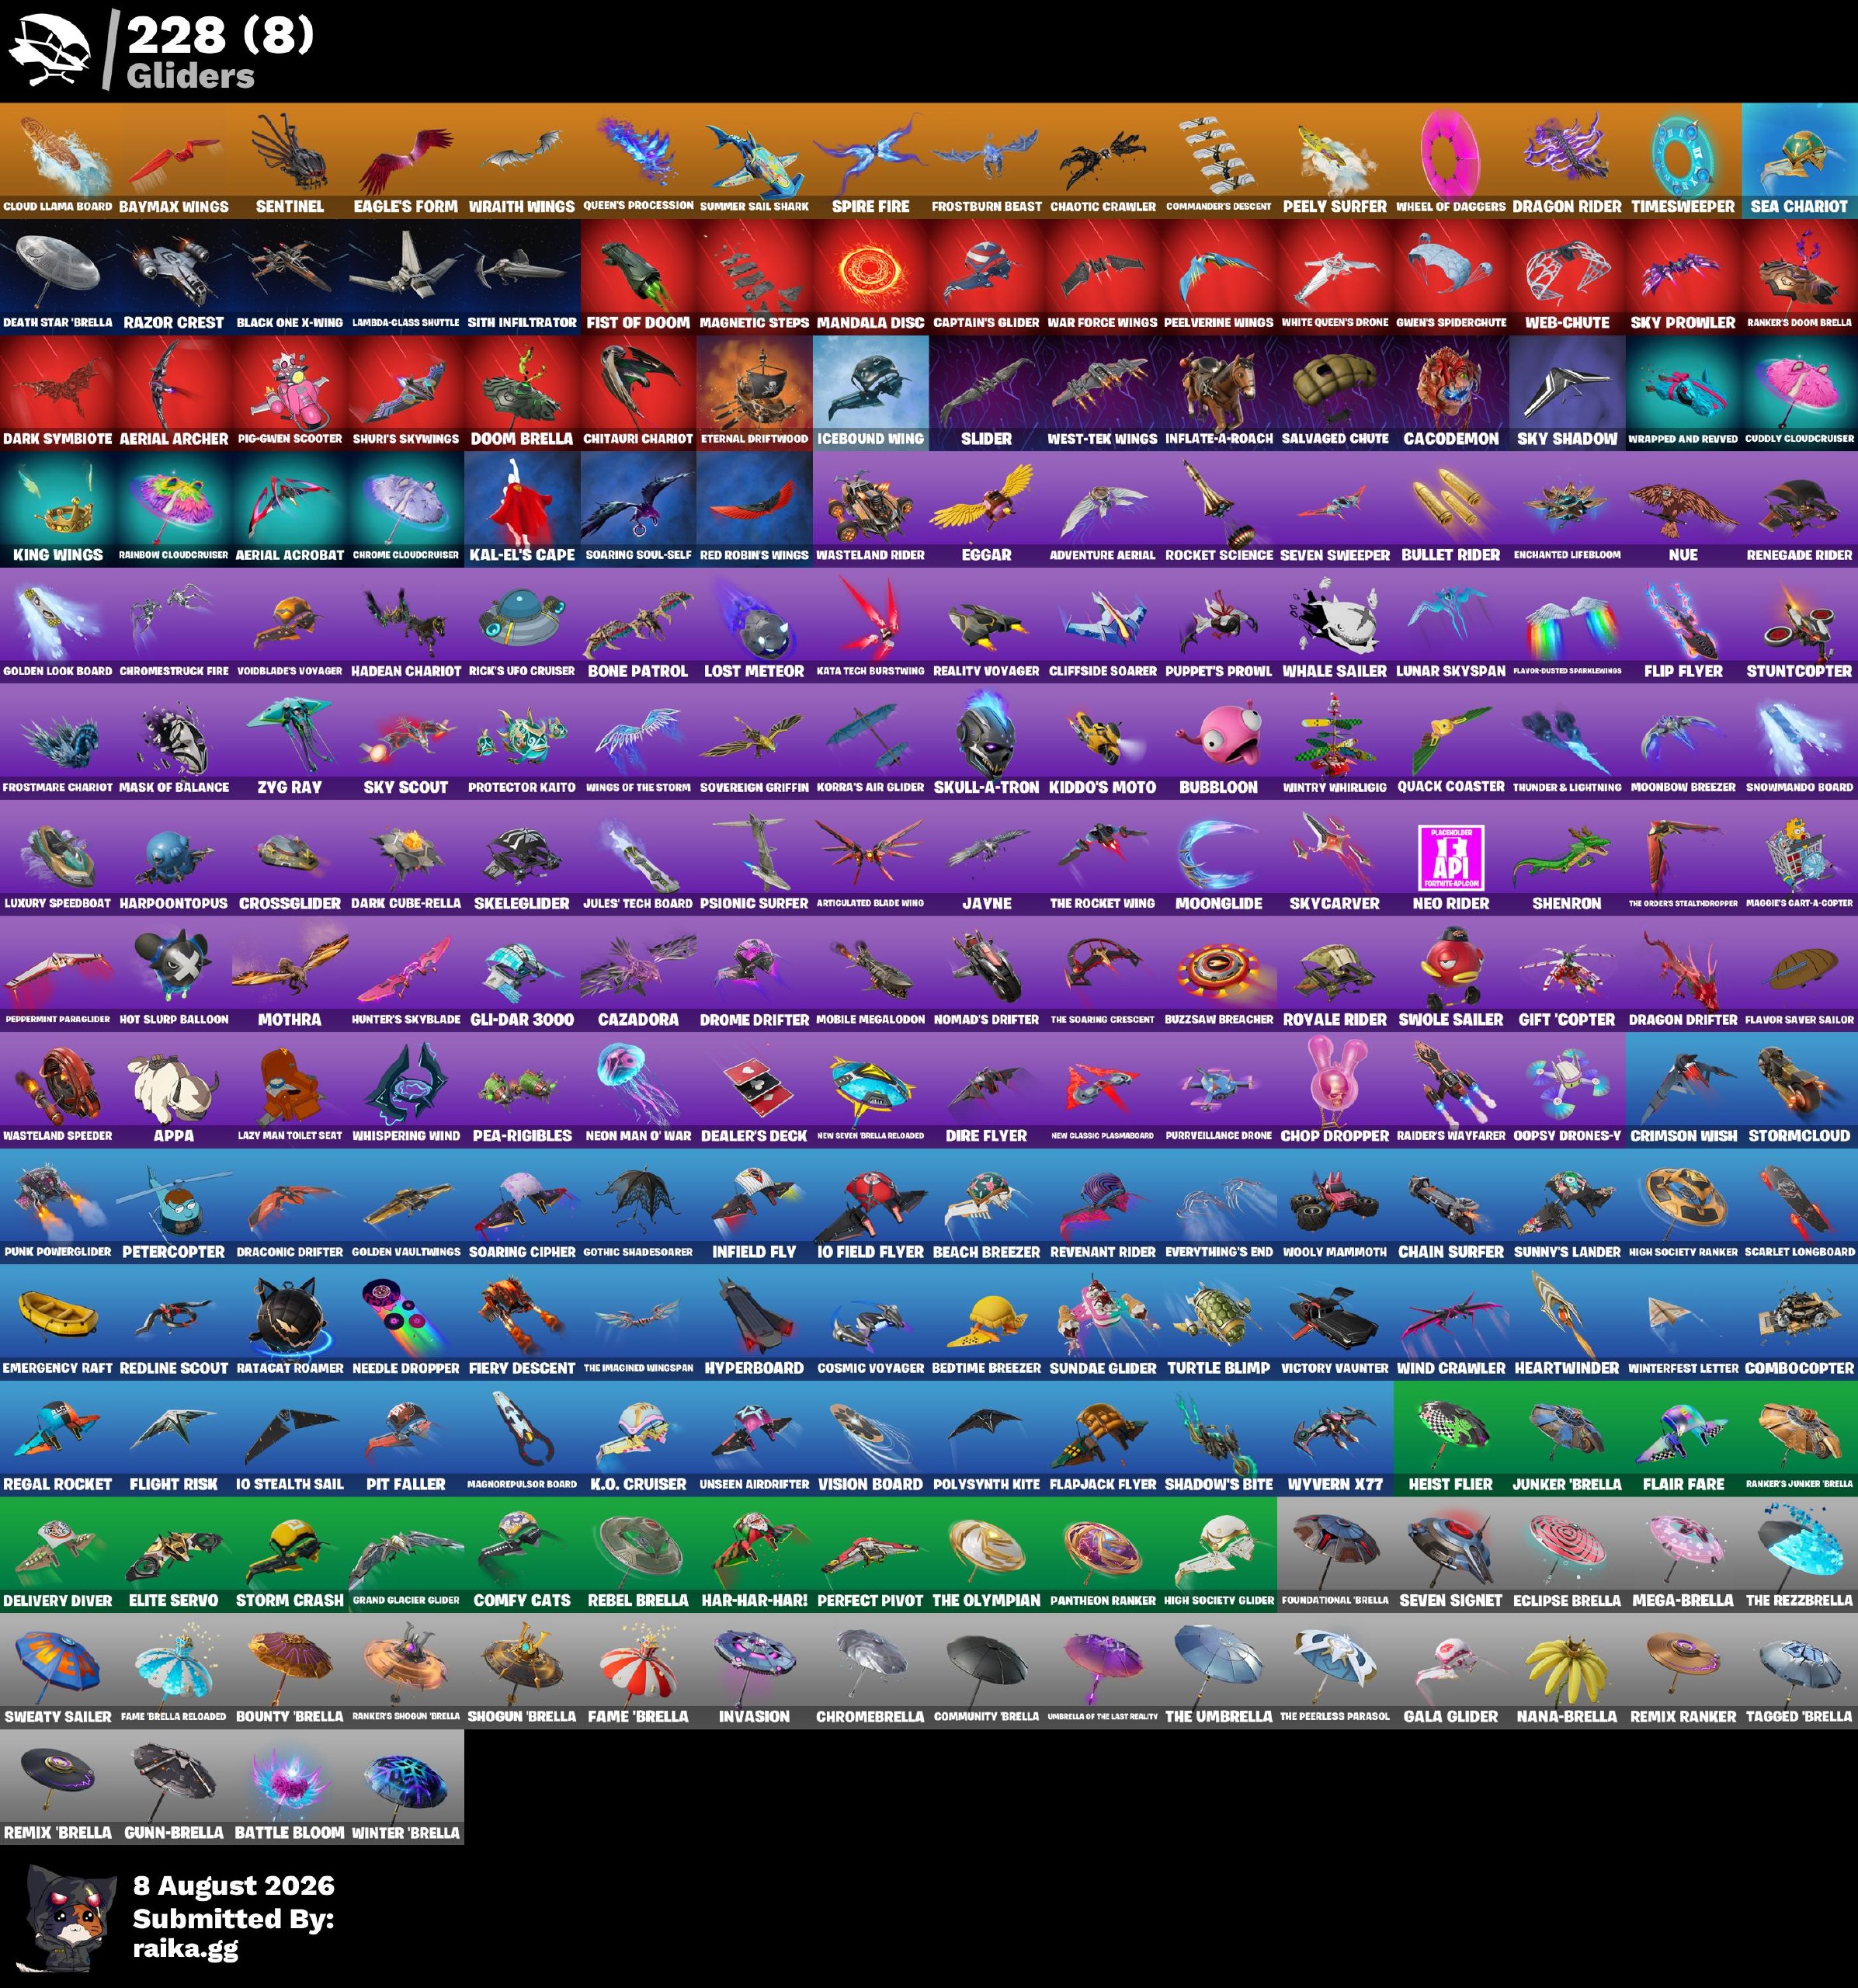Open the Death Star 'Brella glider
Screen dimensions: 1858x1988
pyautogui.click(x=58, y=276)
